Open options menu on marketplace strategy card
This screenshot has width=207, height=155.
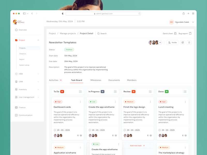click(x=185, y=148)
